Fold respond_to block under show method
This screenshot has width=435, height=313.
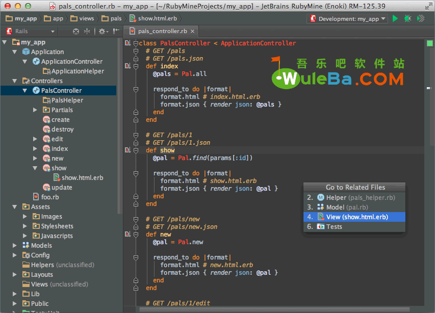tap(136, 173)
